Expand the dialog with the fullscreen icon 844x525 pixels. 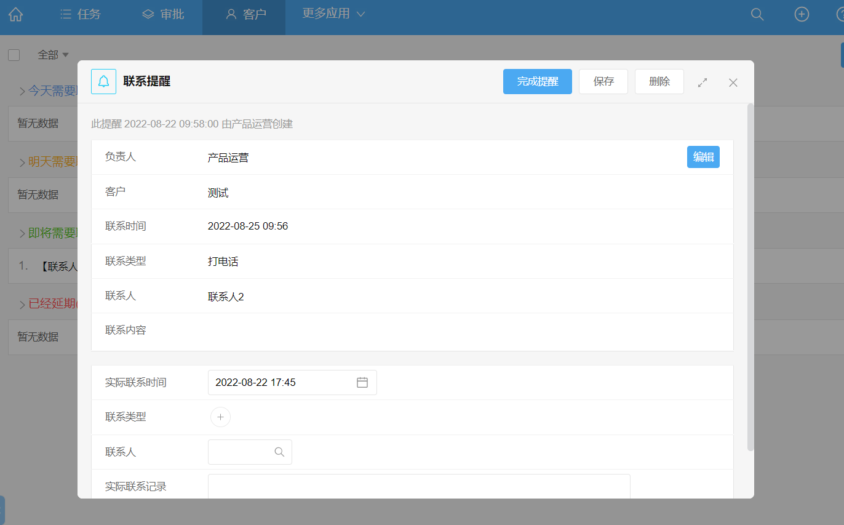[703, 82]
